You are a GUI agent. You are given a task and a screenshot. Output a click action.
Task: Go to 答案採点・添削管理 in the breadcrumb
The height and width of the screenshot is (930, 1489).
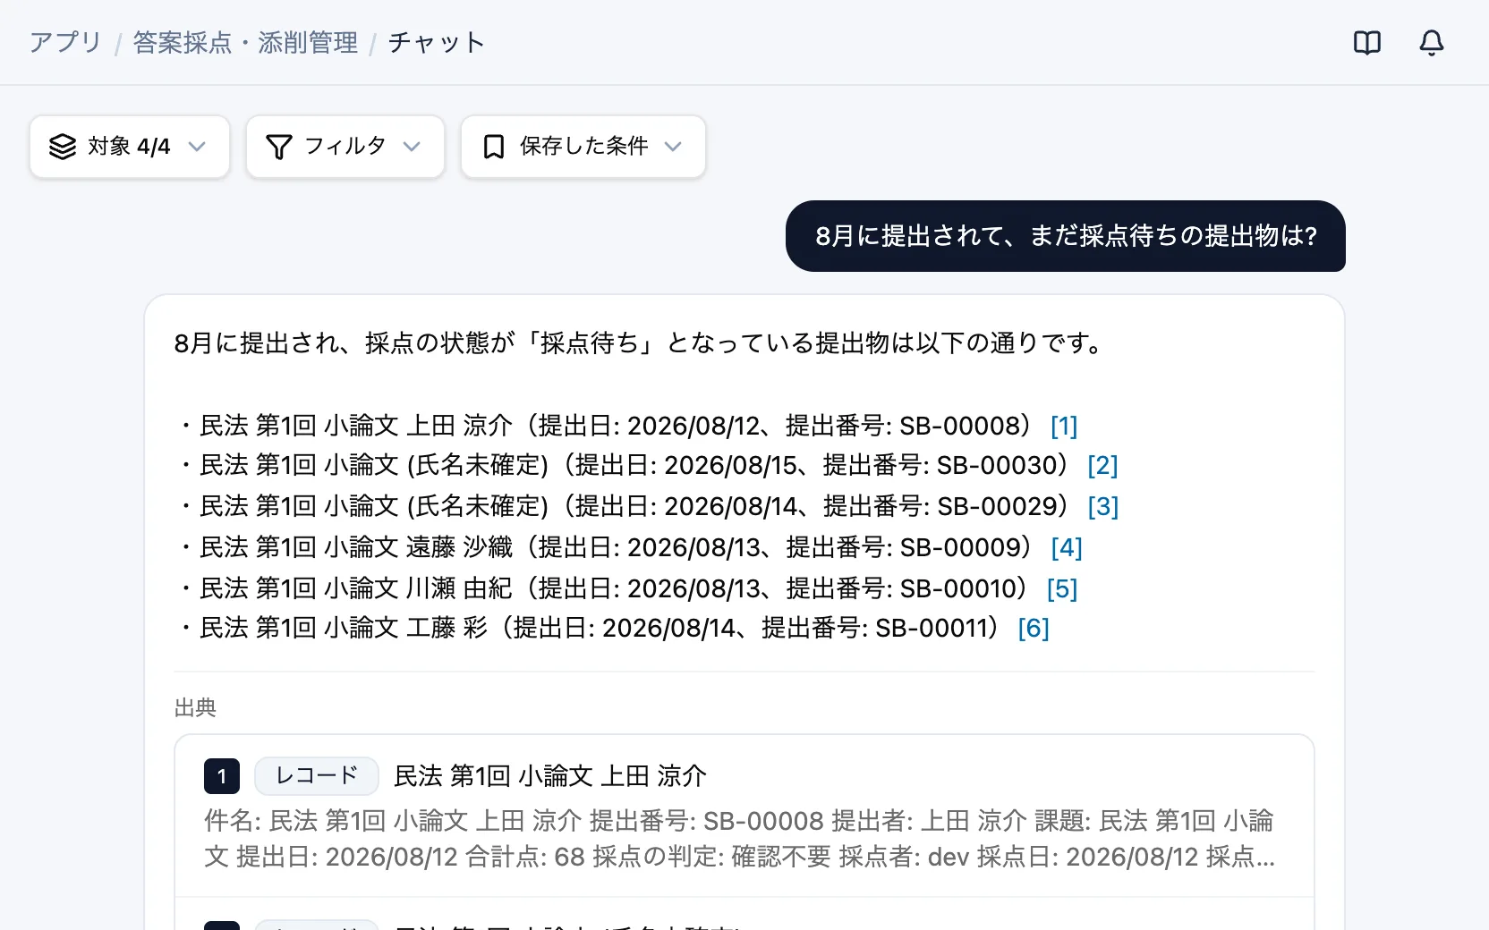pyautogui.click(x=245, y=42)
